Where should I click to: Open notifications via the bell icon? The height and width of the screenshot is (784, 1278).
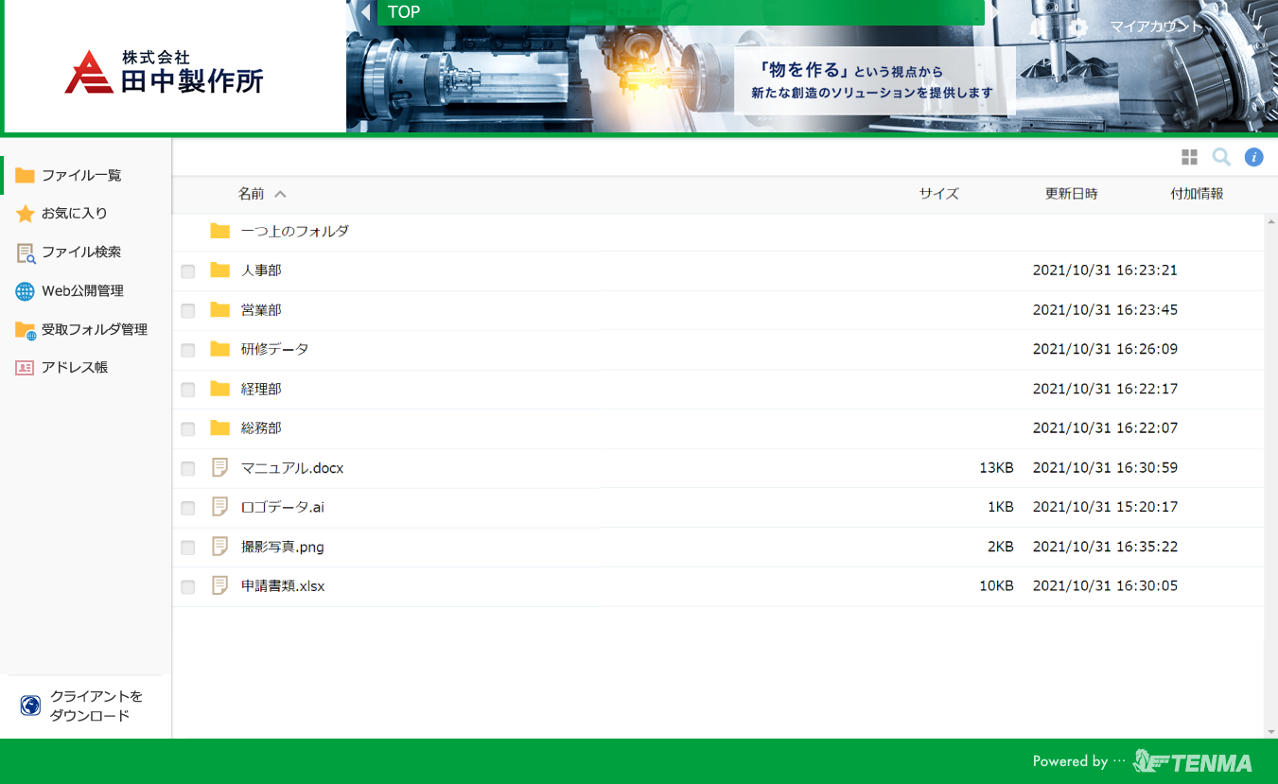click(1038, 27)
